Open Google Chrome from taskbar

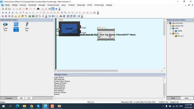(32, 106)
